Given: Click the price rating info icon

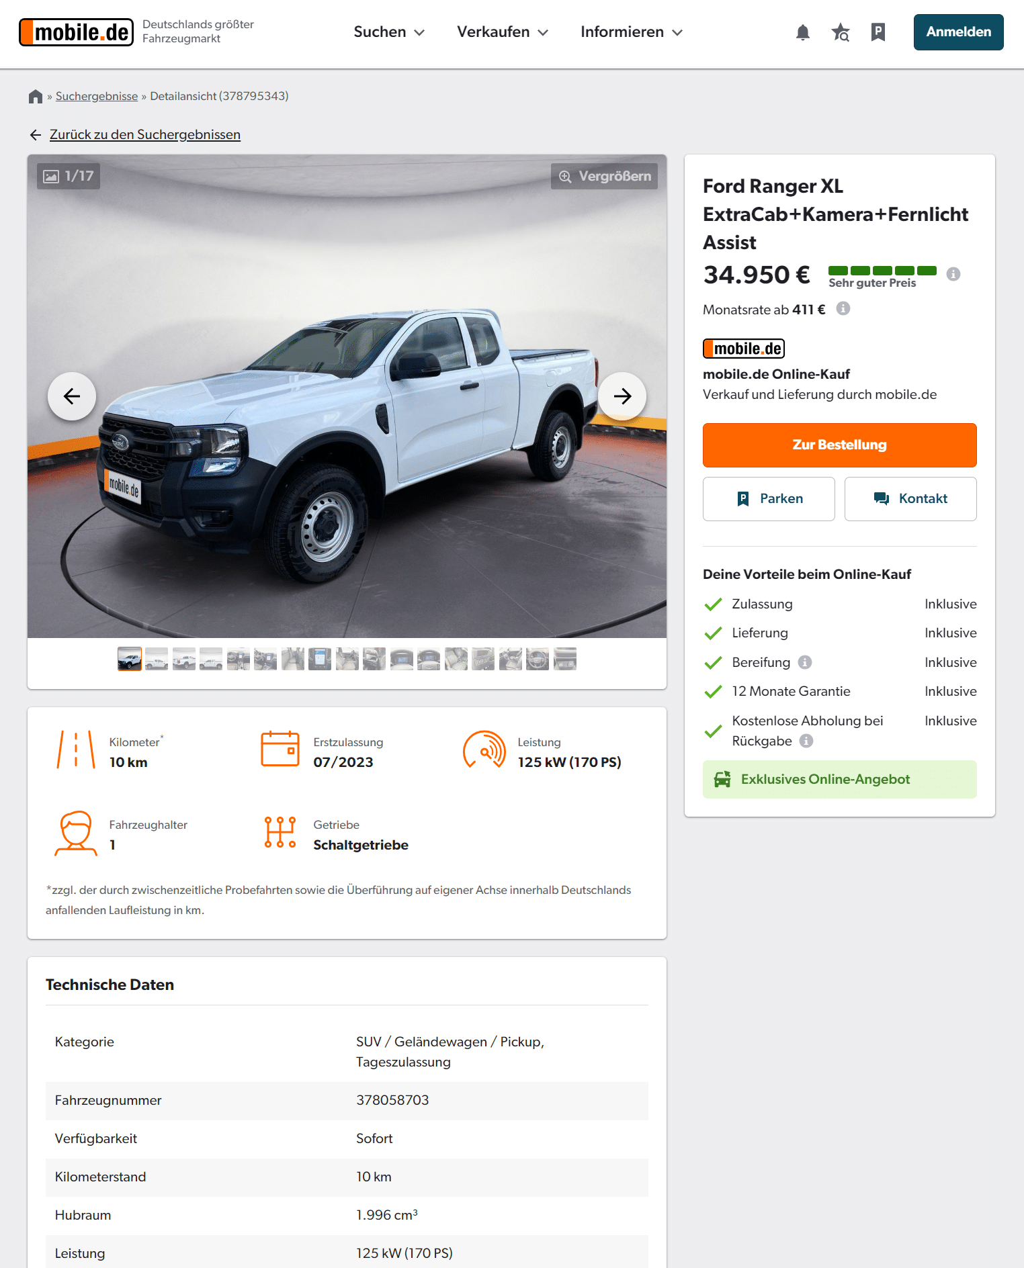Looking at the screenshot, I should point(953,274).
